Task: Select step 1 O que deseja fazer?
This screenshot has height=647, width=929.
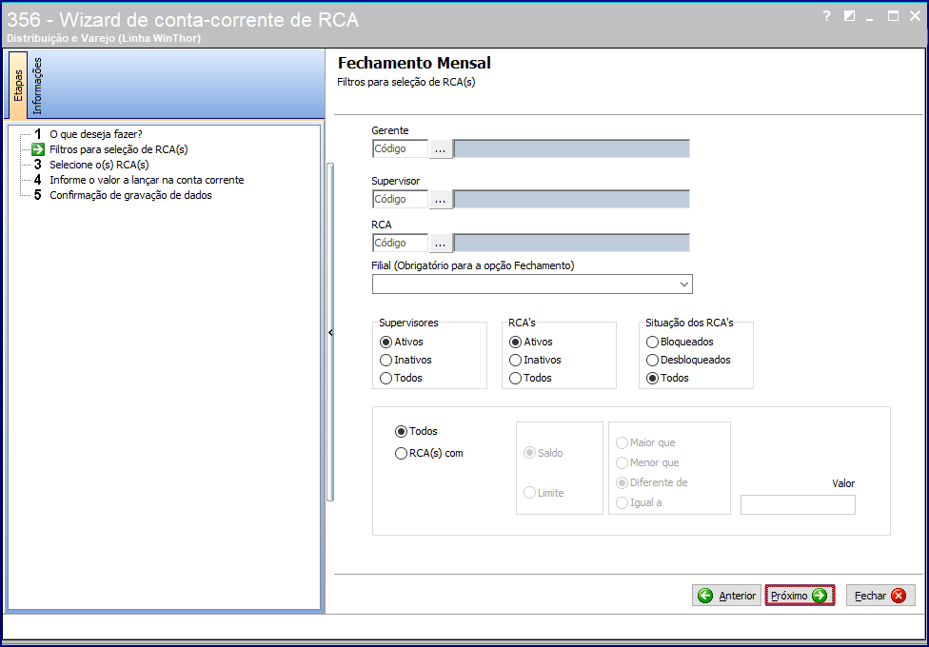Action: (96, 134)
